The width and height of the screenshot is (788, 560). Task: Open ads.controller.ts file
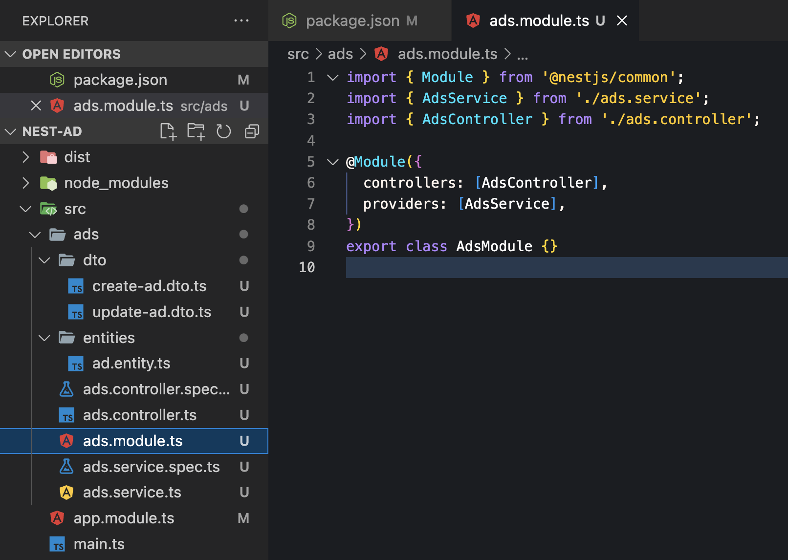point(134,415)
